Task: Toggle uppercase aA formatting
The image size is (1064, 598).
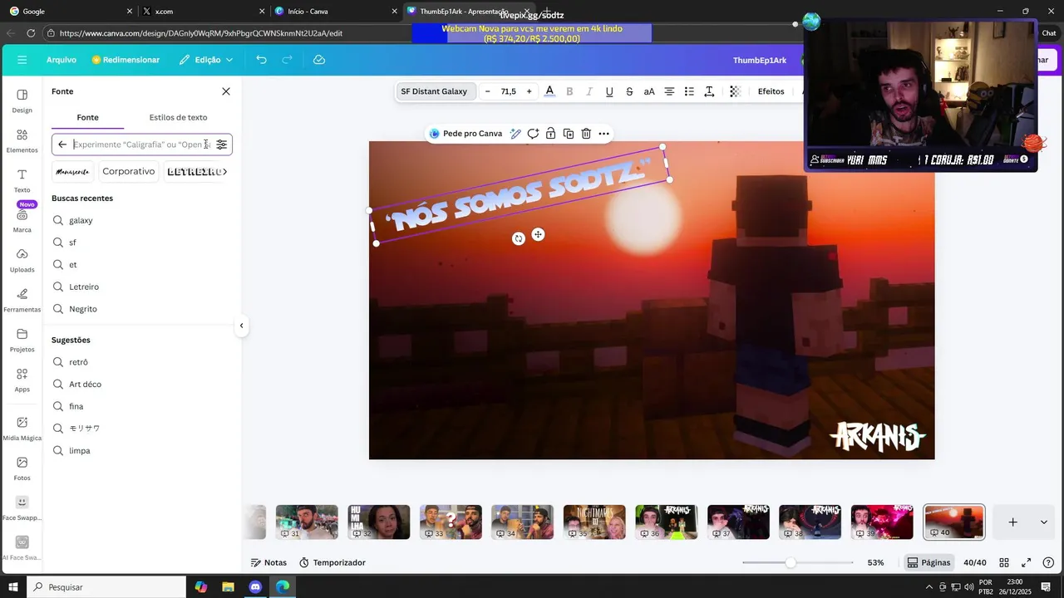Action: click(x=649, y=91)
